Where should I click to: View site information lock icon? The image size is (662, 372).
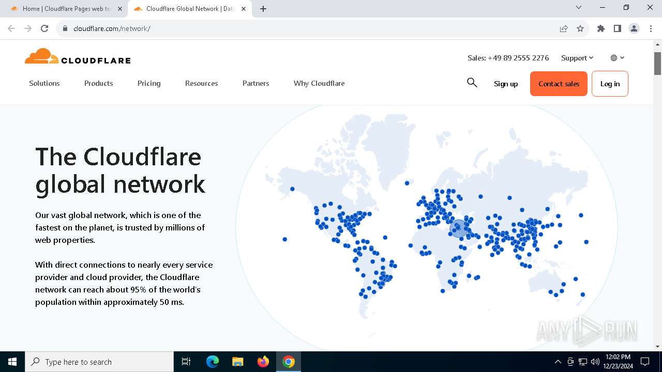tap(65, 28)
